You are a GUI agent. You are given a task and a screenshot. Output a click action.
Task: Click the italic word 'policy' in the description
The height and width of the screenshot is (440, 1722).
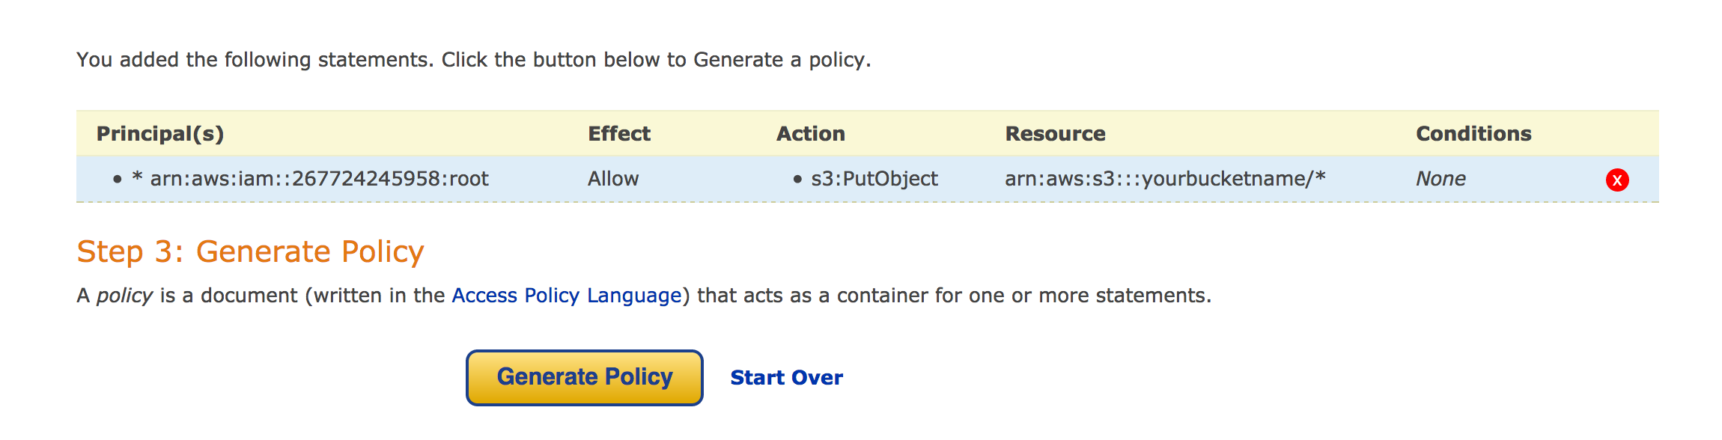click(x=124, y=296)
